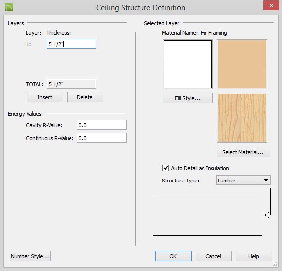The image size is (282, 271).
Task: Click the tan material color swatch
Action: (x=242, y=64)
